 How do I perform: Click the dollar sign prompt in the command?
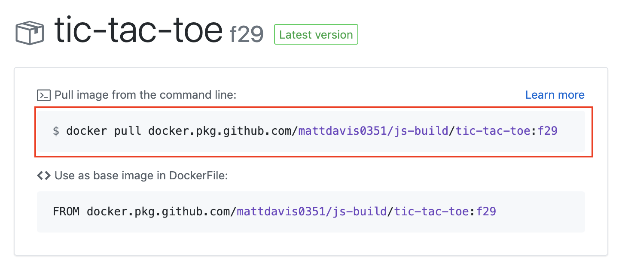56,131
